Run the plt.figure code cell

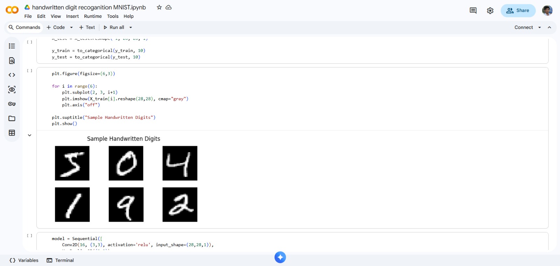click(30, 71)
